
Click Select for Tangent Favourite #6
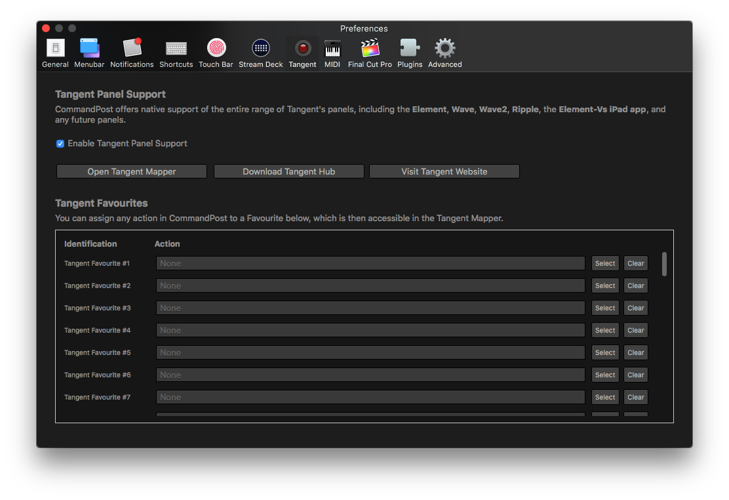[x=605, y=375]
